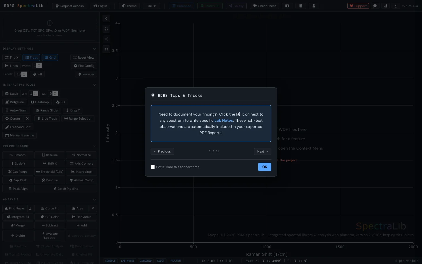
Task: Toggle Stack mode
Action: (x=11, y=94)
